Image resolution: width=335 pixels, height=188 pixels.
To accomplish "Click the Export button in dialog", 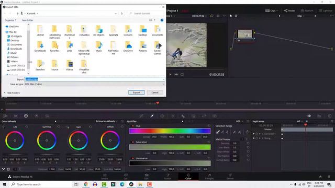I will tap(136, 92).
